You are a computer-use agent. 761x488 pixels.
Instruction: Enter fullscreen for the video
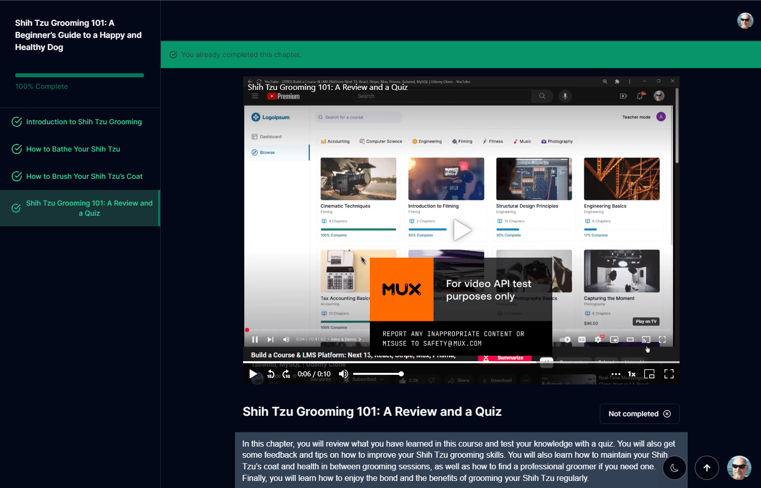pos(669,374)
